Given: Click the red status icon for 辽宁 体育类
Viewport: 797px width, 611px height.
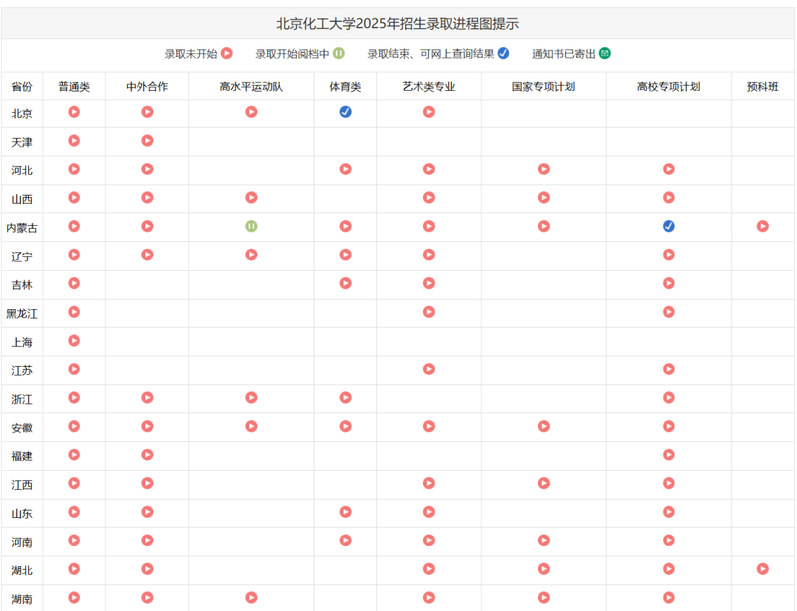Looking at the screenshot, I should [x=345, y=255].
